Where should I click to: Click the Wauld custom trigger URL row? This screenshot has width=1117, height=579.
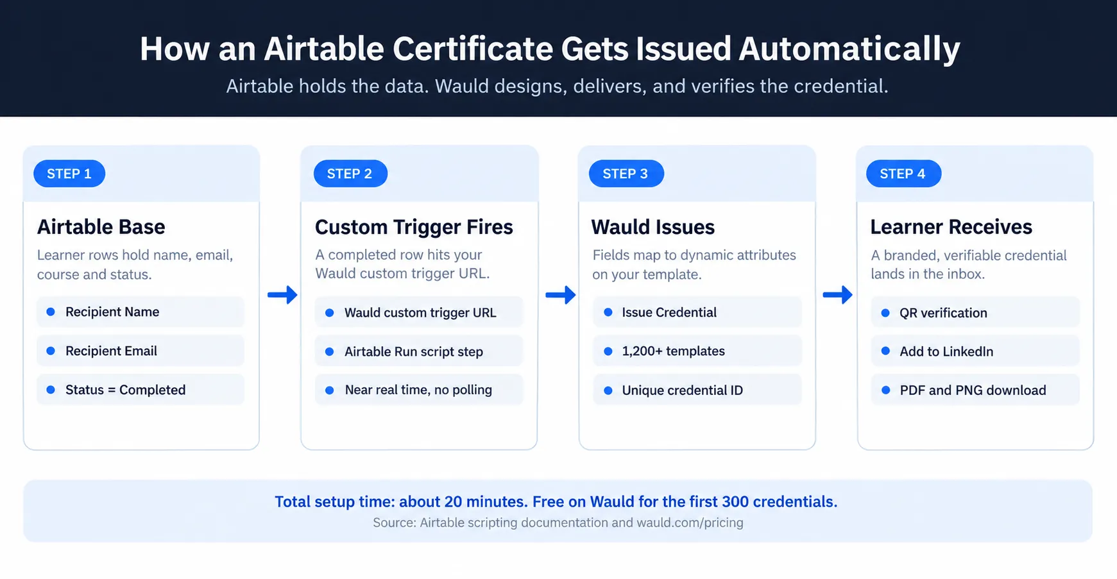(419, 312)
